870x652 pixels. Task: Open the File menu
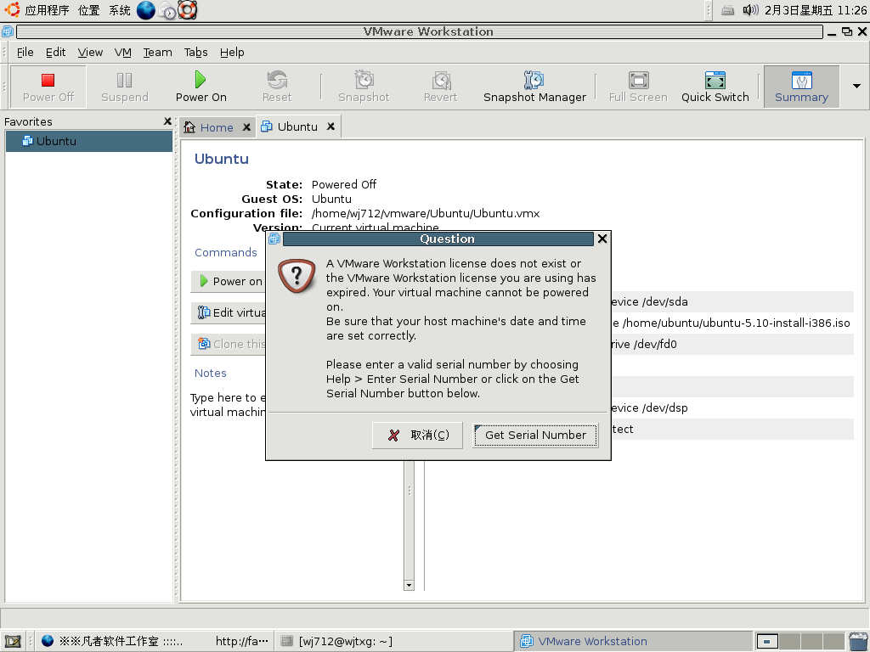[25, 52]
